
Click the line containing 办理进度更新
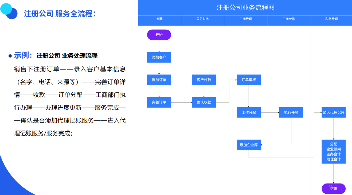pyautogui.click(x=70, y=108)
